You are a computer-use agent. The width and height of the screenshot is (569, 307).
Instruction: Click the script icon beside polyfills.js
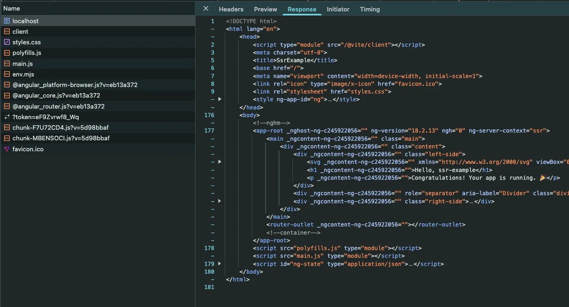click(7, 53)
